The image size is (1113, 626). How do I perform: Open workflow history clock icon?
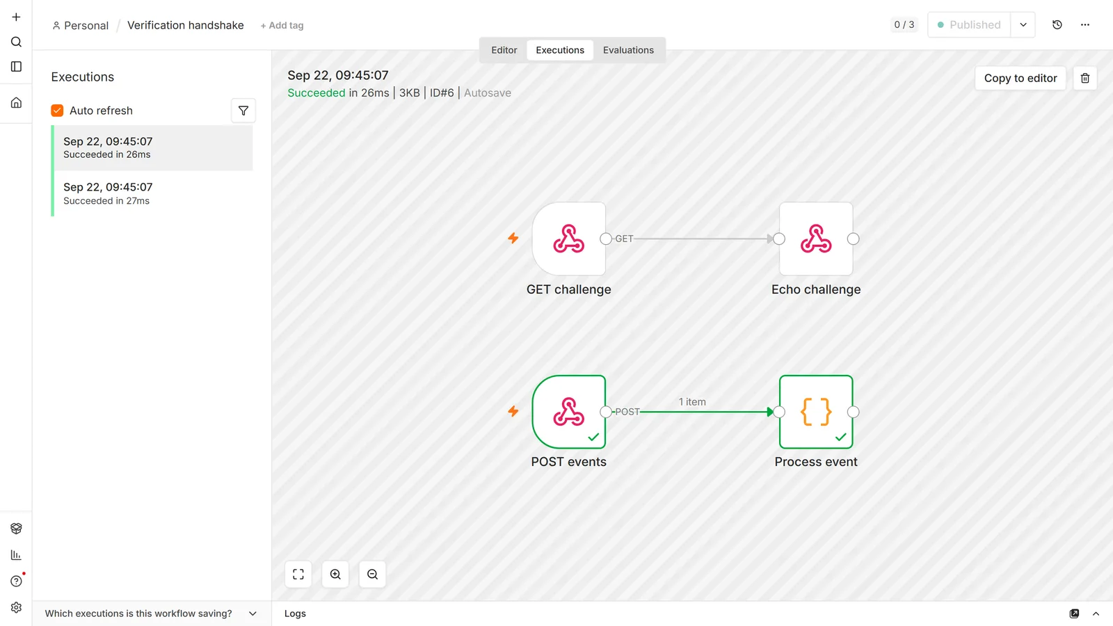[x=1057, y=25]
